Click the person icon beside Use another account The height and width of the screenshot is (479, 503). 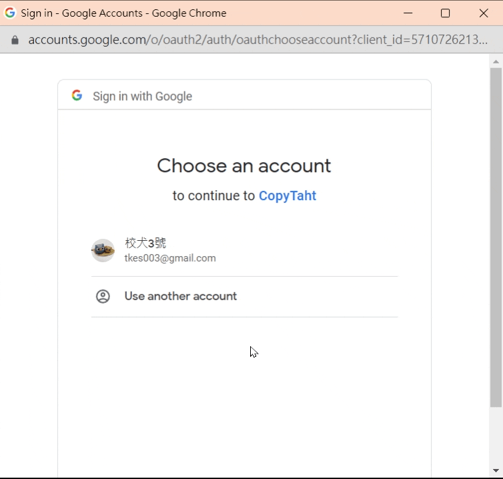click(103, 296)
